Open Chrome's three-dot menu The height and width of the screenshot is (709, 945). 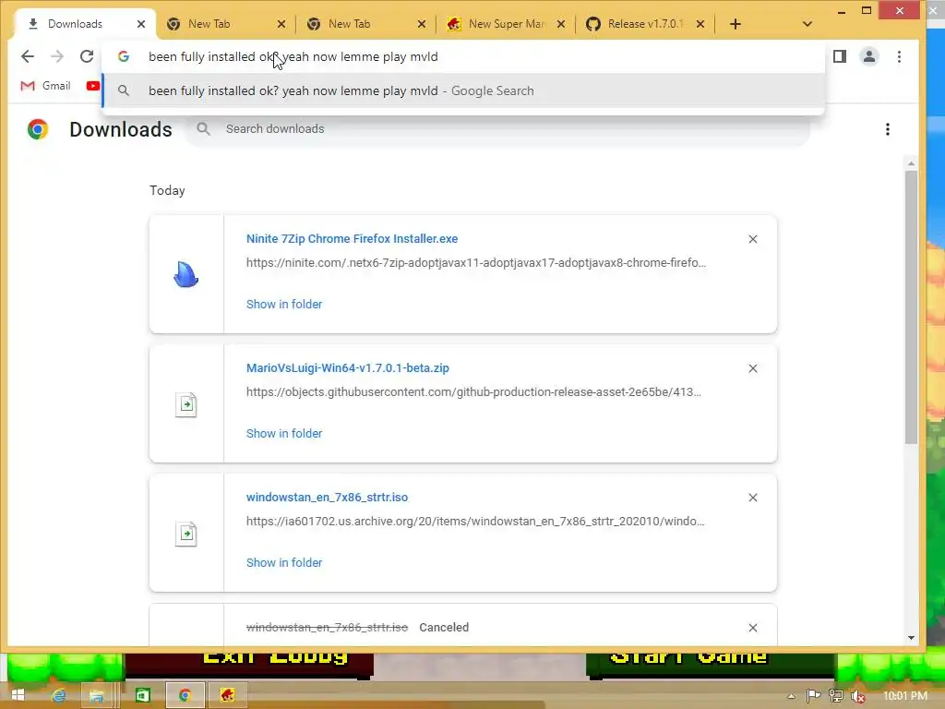coord(899,56)
